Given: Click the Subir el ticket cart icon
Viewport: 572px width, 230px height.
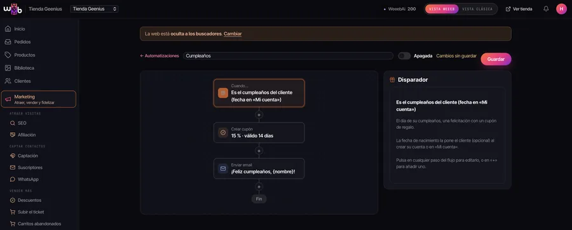Looking at the screenshot, I should pos(13,212).
